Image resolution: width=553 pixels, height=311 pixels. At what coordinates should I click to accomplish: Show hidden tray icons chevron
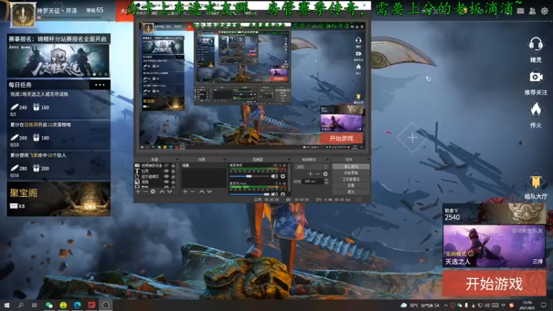click(445, 305)
